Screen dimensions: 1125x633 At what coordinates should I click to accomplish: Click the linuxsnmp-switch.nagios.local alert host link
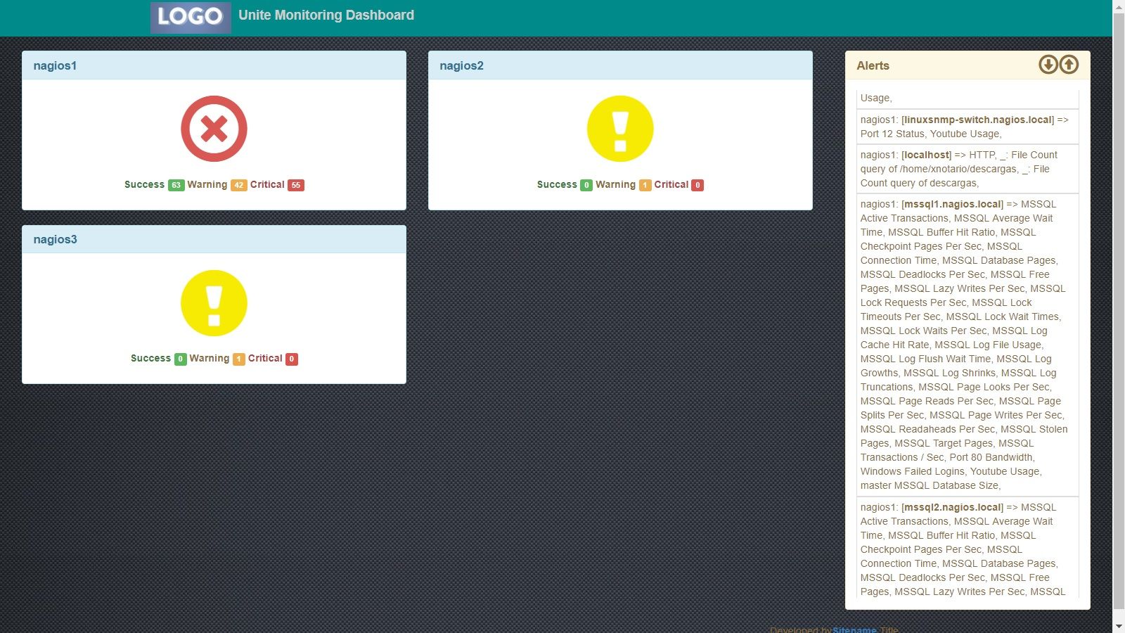pyautogui.click(x=976, y=120)
